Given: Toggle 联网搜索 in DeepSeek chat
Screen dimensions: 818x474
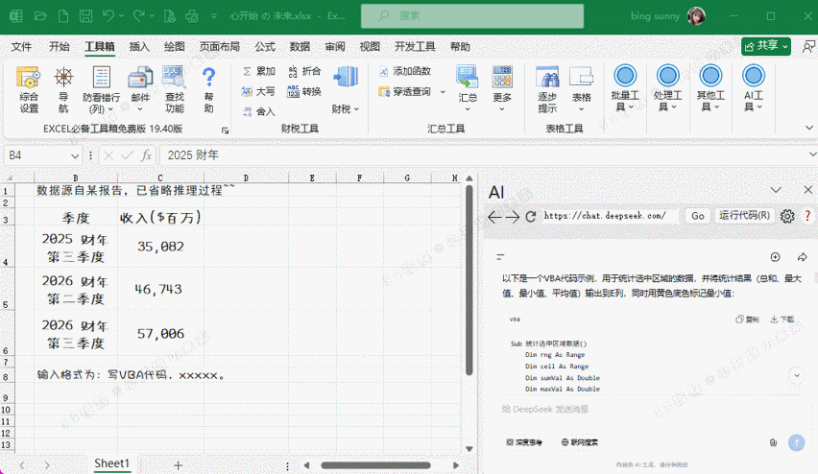Looking at the screenshot, I should pos(578,442).
